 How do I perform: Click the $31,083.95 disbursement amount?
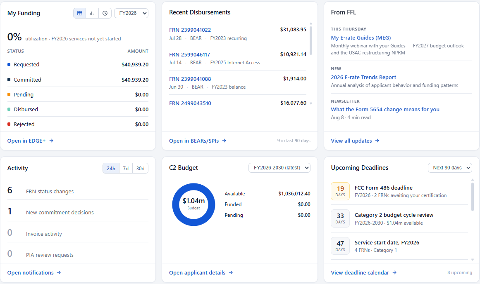[293, 30]
